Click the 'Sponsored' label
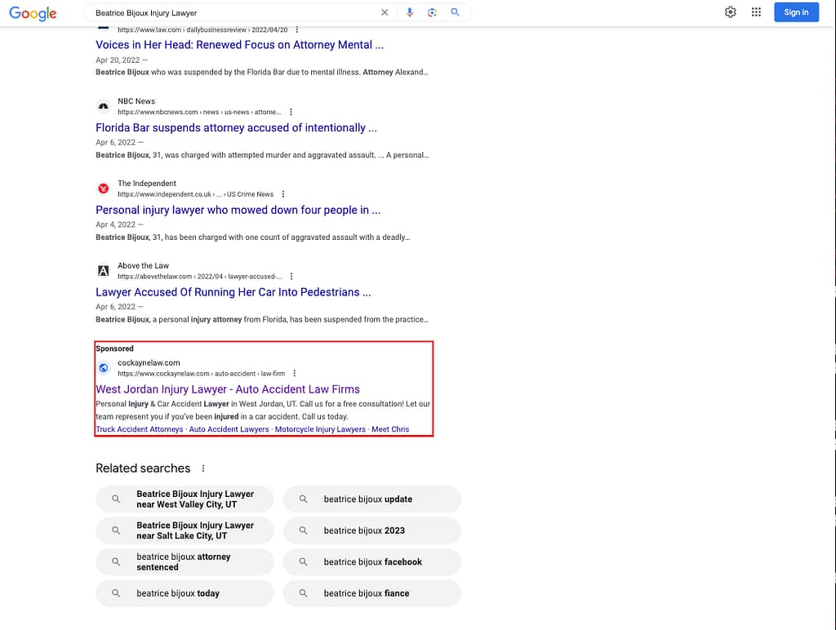Image resolution: width=836 pixels, height=630 pixels. 114,348
